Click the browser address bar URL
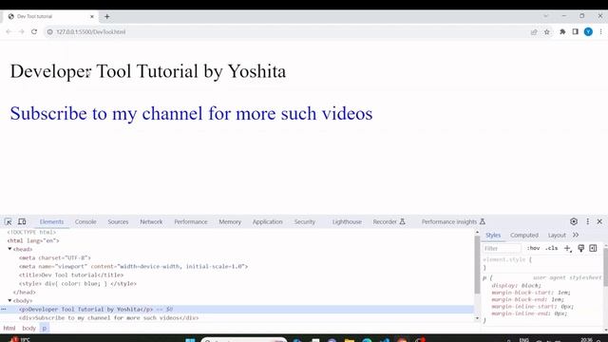608x342 pixels. [x=91, y=31]
